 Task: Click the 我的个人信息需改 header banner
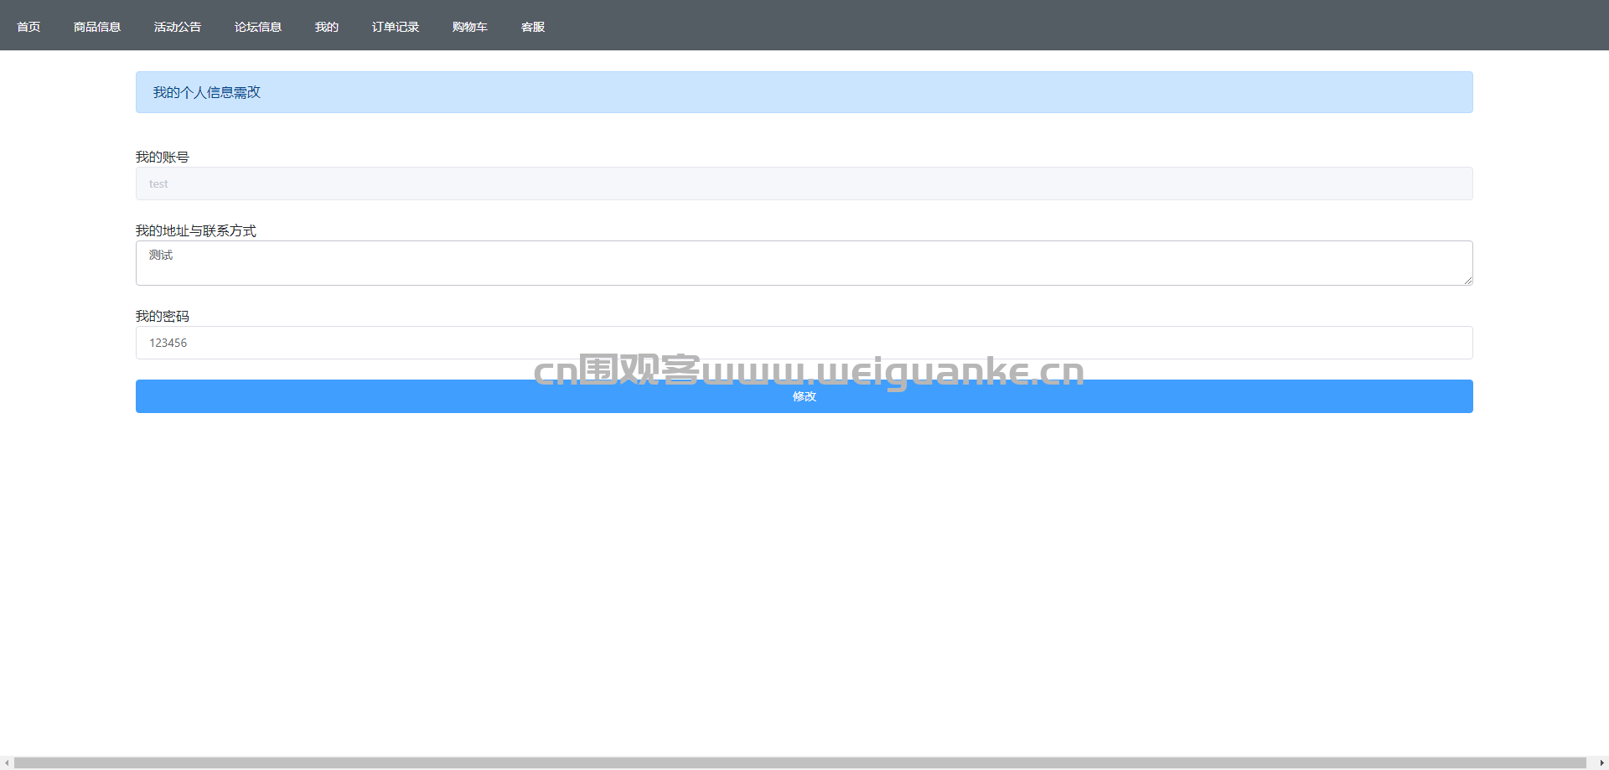coord(804,92)
